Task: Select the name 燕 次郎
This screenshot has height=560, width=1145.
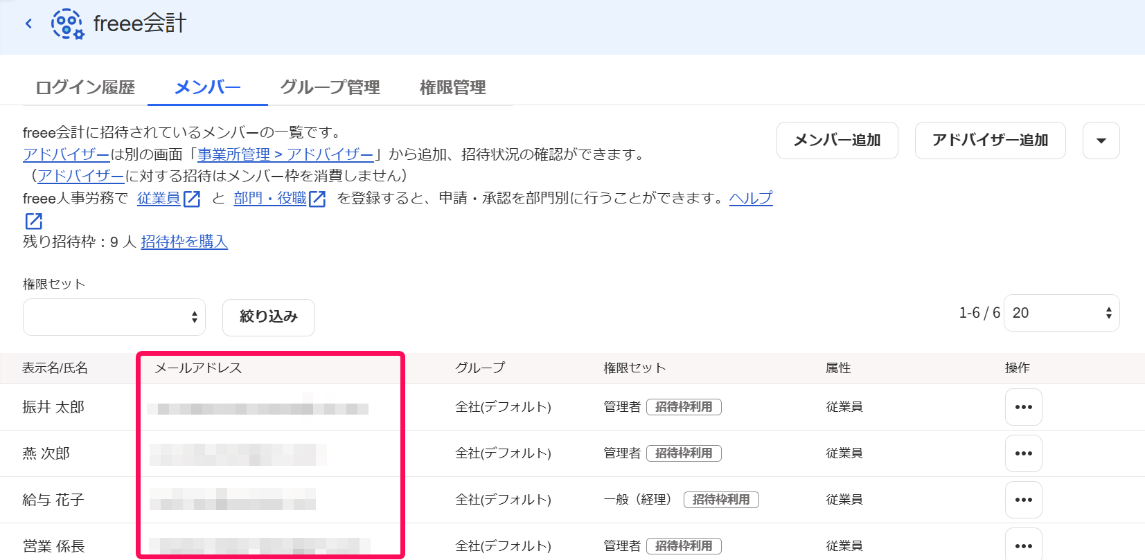Action: [x=46, y=453]
